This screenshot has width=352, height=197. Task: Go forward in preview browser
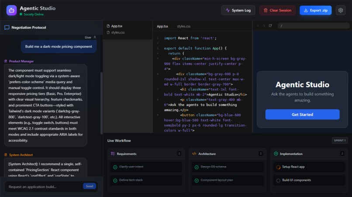click(x=264, y=26)
